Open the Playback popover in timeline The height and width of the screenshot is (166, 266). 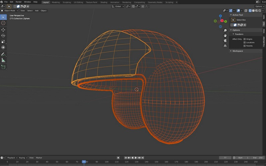pos(12,158)
